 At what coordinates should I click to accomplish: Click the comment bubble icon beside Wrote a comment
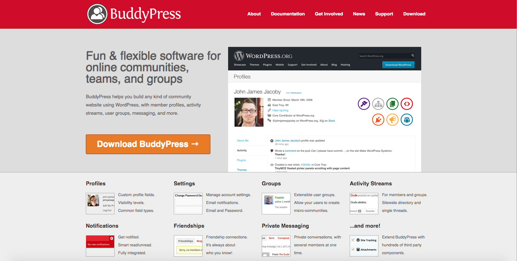pos(272,151)
